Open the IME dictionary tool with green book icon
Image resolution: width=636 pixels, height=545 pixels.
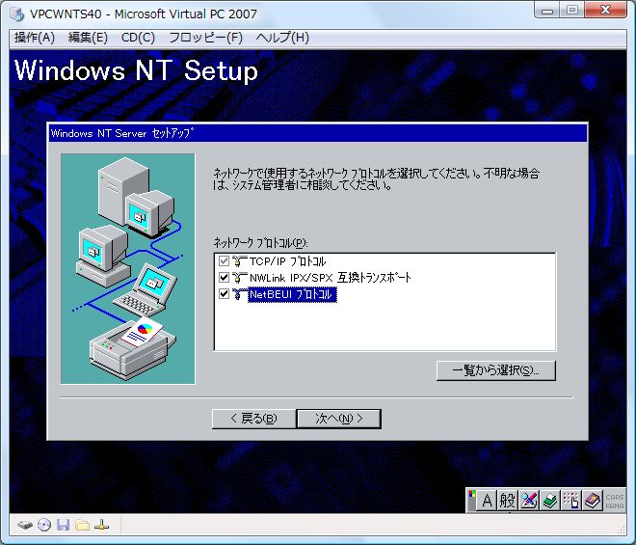[550, 501]
